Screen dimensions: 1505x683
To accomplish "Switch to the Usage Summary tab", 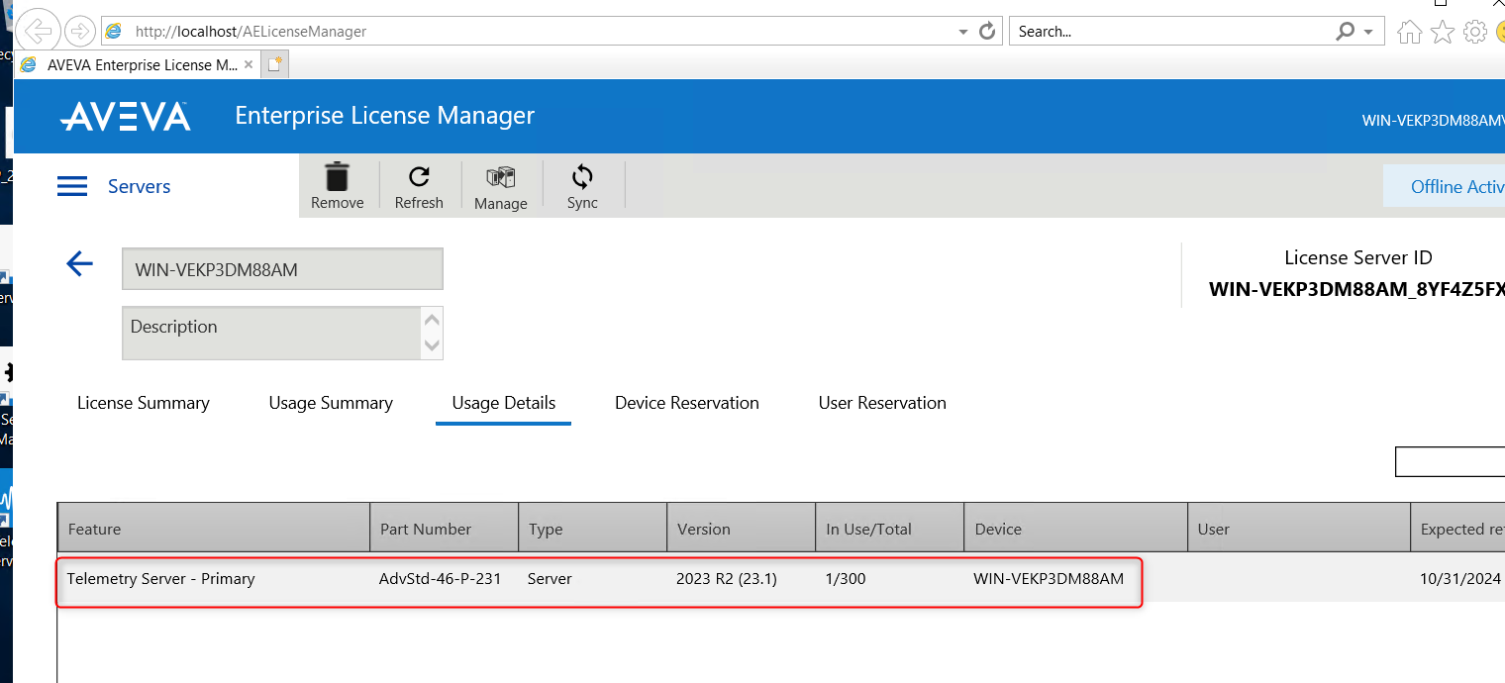I will click(331, 403).
